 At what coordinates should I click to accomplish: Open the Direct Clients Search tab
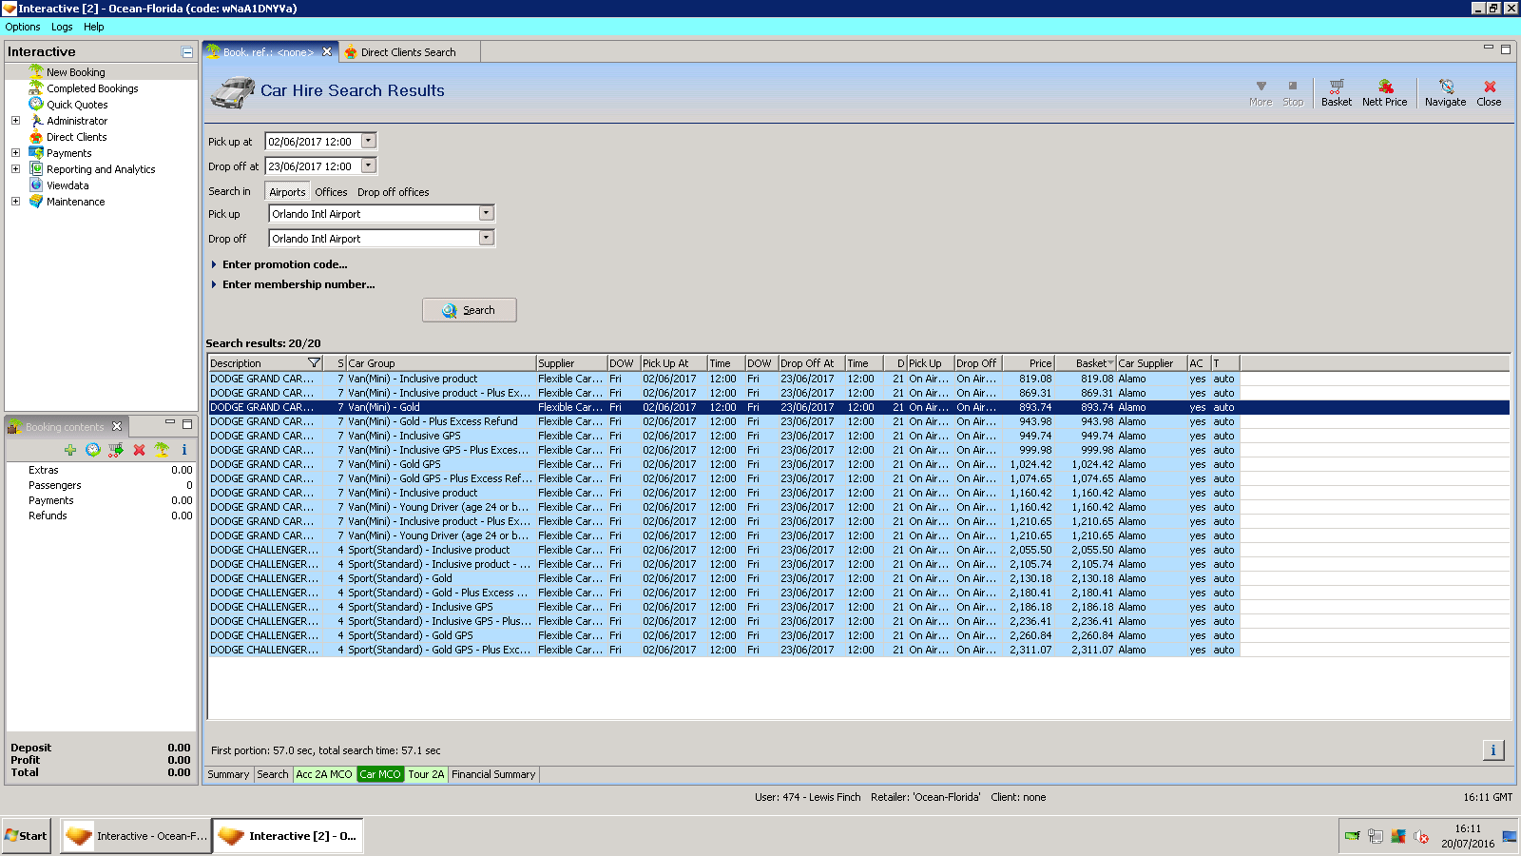click(x=407, y=52)
